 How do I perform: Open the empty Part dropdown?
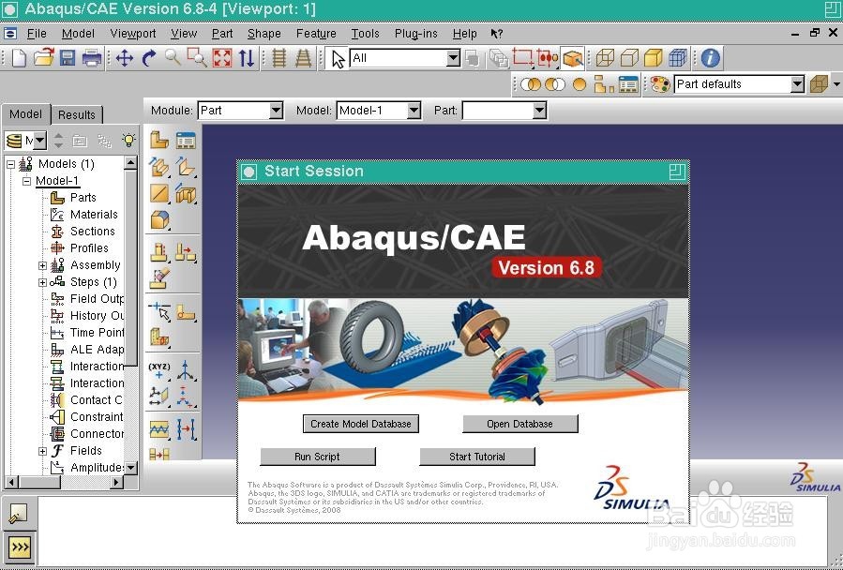click(504, 111)
